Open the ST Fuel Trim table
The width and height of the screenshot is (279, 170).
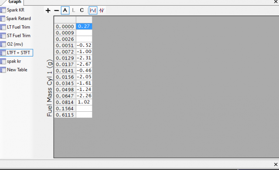coord(19,36)
